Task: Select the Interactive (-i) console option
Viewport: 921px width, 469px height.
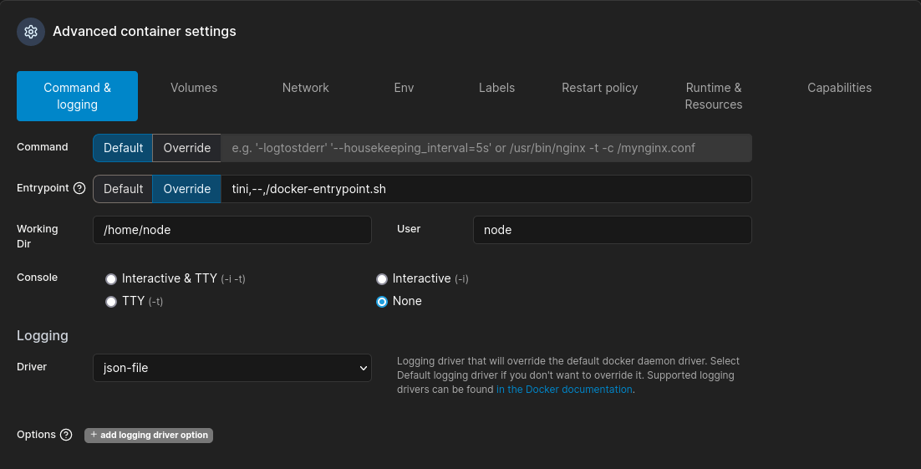Action: click(382, 279)
